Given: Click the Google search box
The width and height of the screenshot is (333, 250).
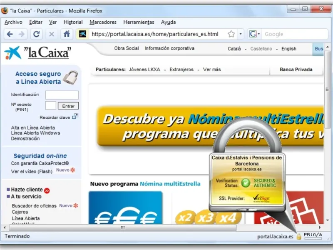Looking at the screenshot, I should [x=295, y=34].
